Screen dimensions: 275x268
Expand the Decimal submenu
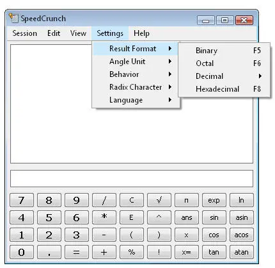[224, 76]
